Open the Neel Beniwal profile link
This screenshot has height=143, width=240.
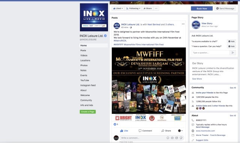point(154,24)
